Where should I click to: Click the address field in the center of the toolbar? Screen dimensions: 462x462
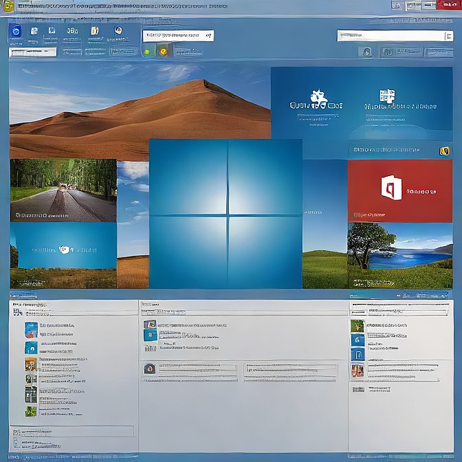(178, 36)
